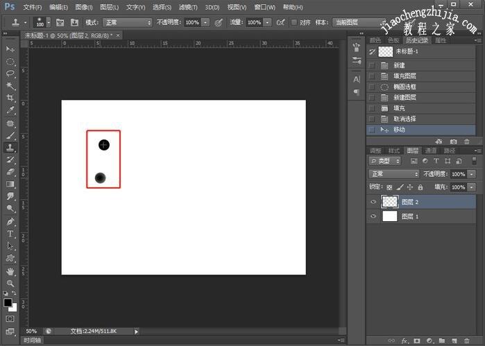
Task: Select the Crop tool
Action: (x=10, y=98)
